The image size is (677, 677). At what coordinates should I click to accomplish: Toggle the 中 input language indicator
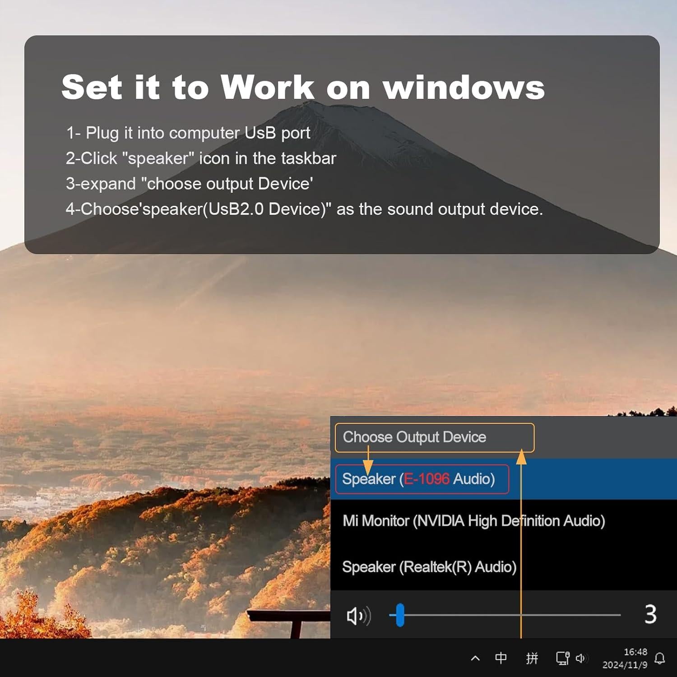tap(501, 658)
